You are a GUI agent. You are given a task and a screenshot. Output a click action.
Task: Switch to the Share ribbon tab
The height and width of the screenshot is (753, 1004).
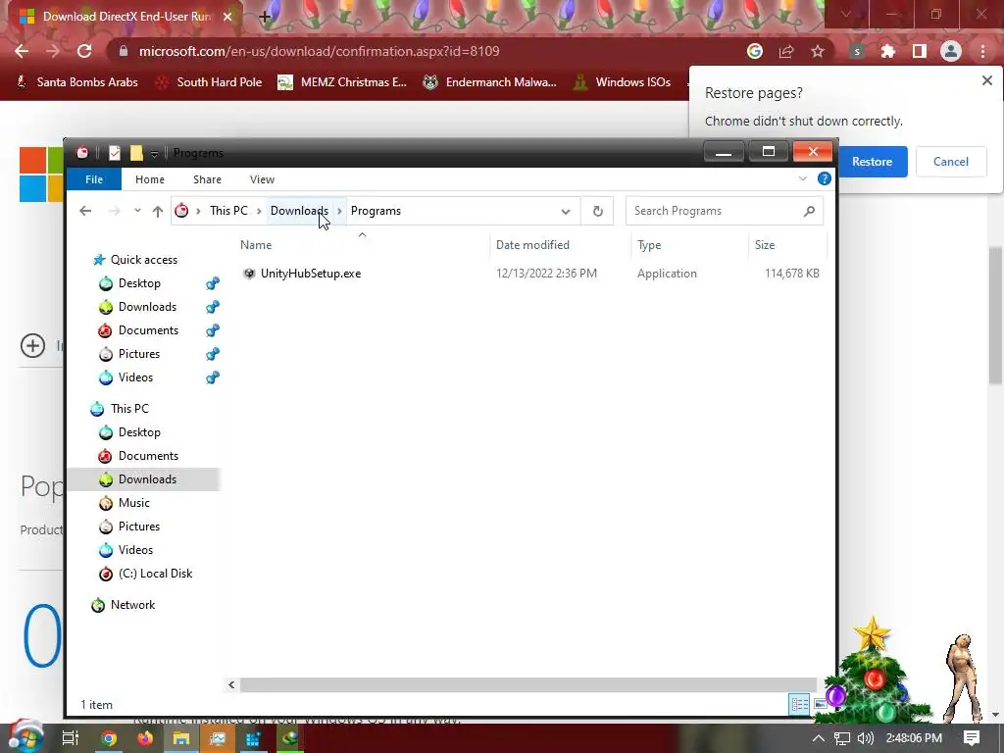coord(208,179)
